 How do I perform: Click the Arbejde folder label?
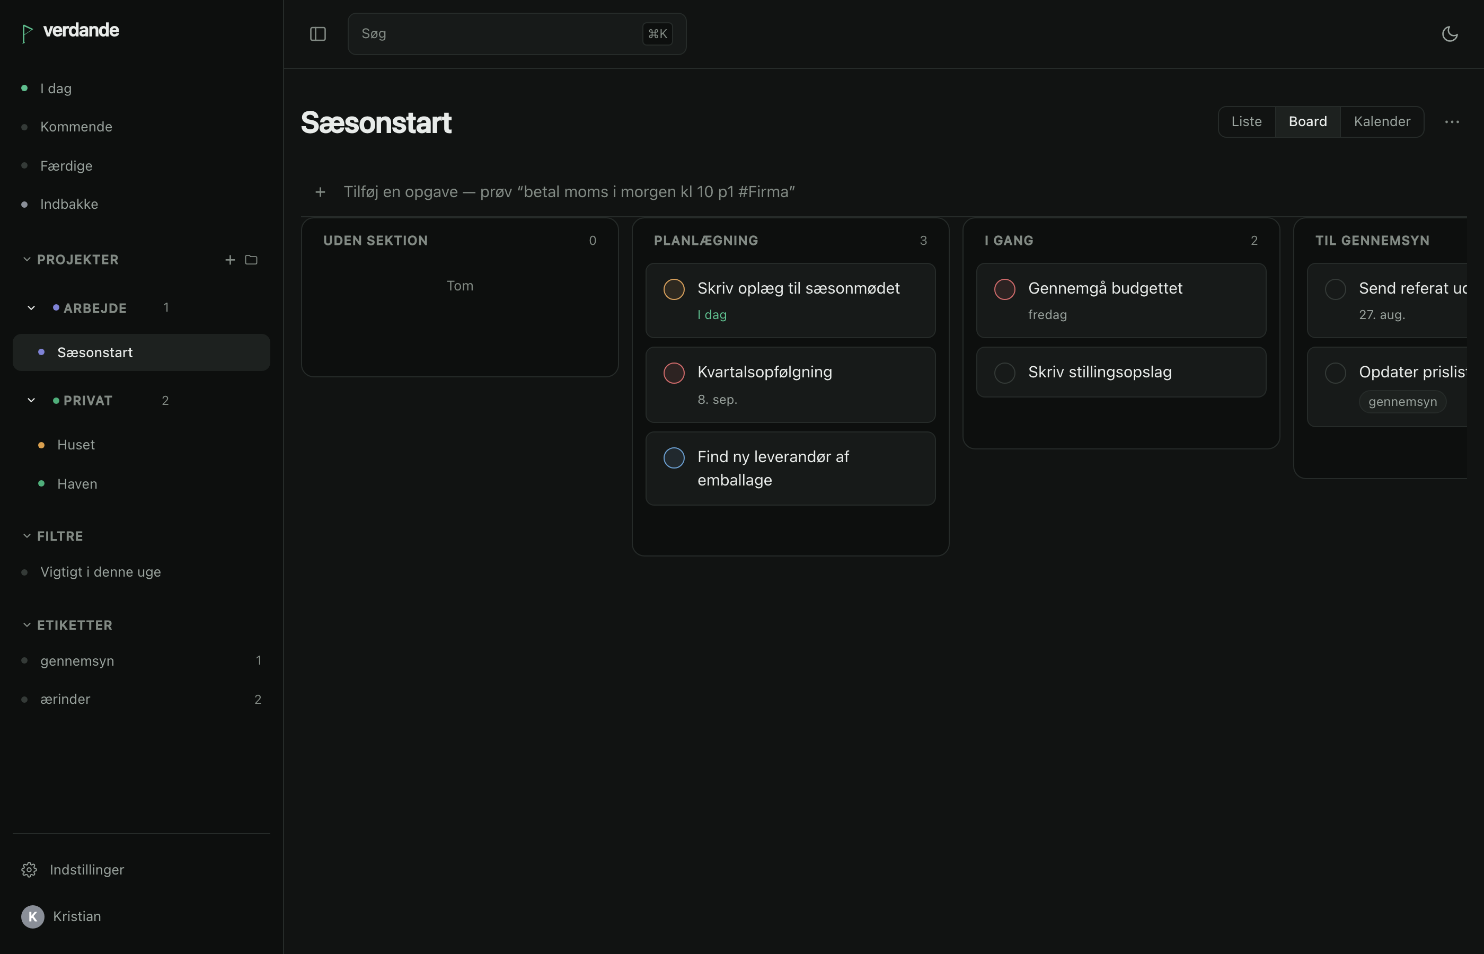click(x=95, y=308)
